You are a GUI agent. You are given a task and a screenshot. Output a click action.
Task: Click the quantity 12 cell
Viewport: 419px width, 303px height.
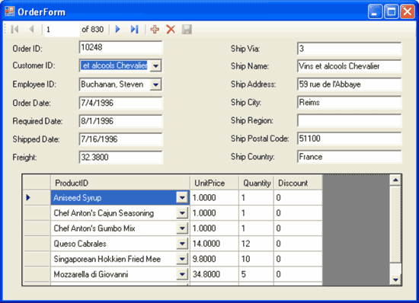(x=256, y=244)
